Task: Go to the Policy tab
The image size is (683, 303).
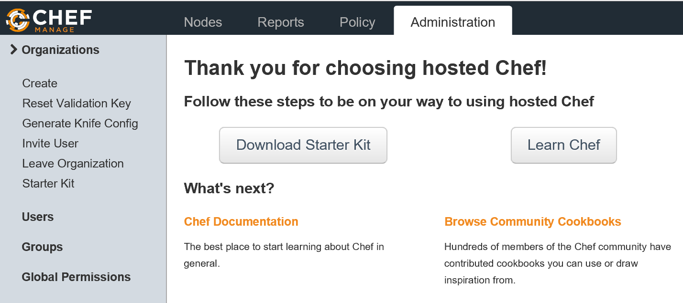Action: pyautogui.click(x=357, y=22)
